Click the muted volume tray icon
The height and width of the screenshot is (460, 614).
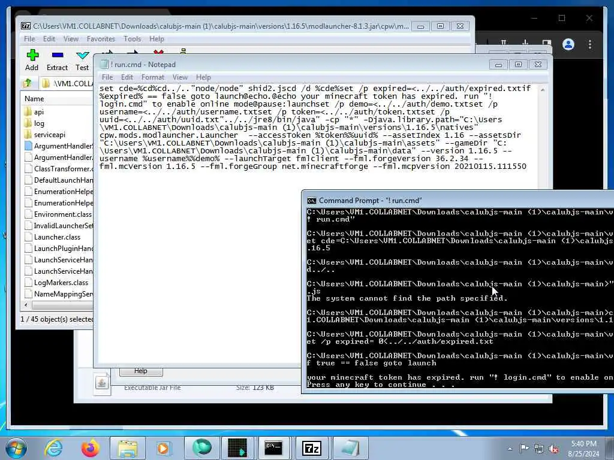pos(553,449)
